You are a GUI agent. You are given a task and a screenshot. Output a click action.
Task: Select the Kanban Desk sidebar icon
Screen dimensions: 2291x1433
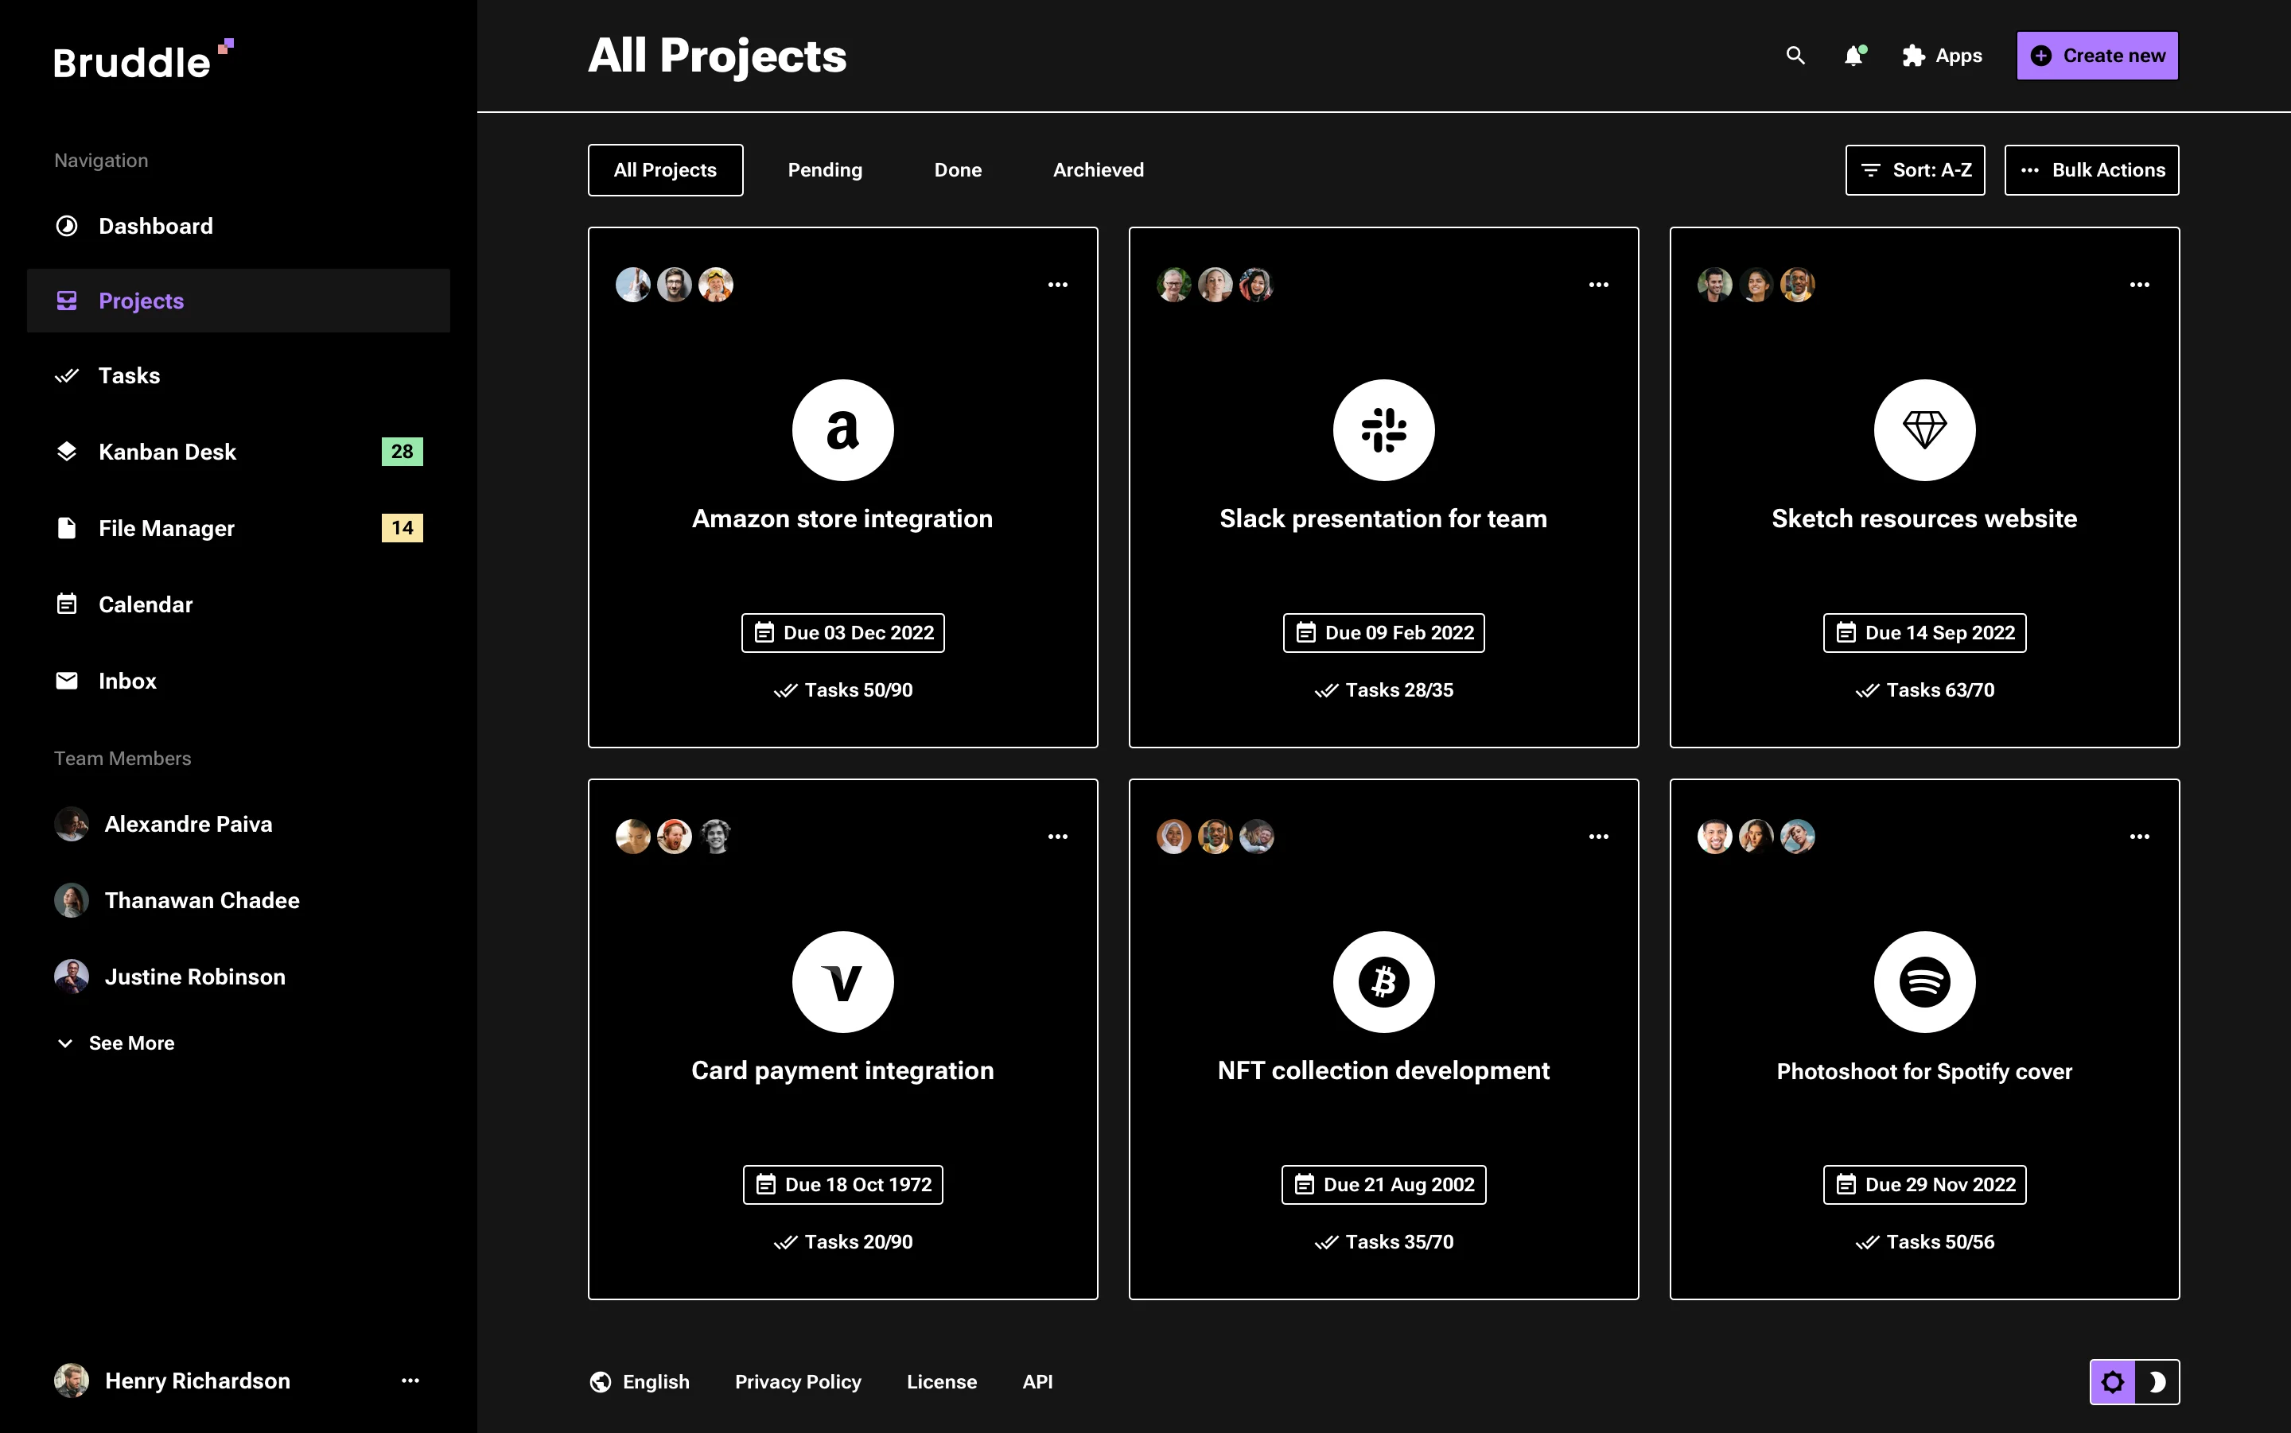66,451
